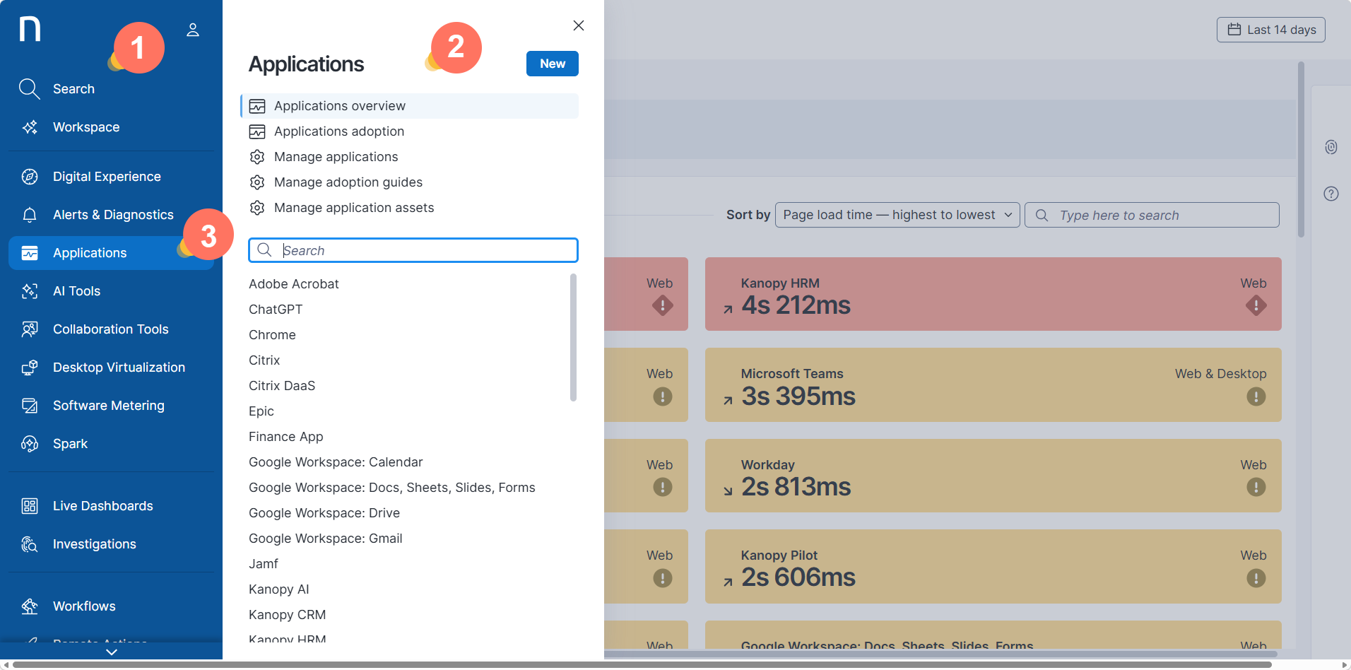Viewport: 1351px width, 670px height.
Task: Open the Last 14 days date picker
Action: [1270, 30]
